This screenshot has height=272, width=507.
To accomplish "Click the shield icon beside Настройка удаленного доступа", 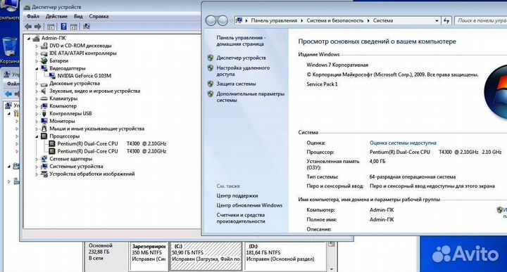I will coord(211,67).
